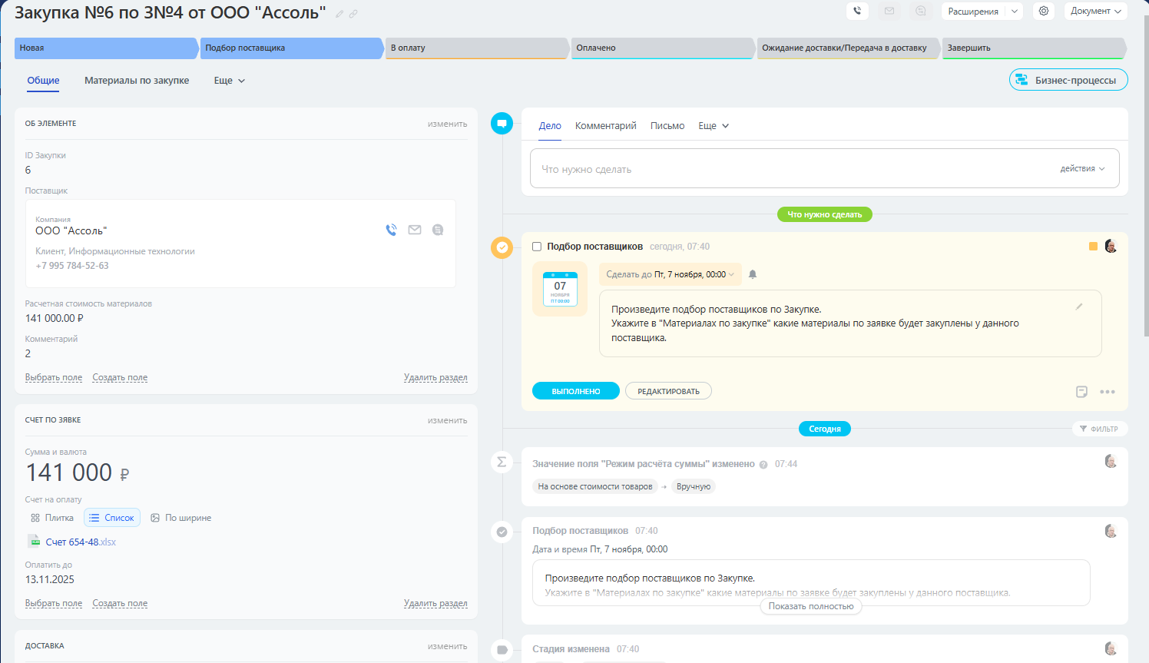Switch to the "Комментарий" tab
This screenshot has width=1149, height=663.
pos(605,126)
